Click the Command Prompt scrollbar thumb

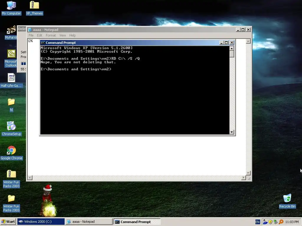232,54
